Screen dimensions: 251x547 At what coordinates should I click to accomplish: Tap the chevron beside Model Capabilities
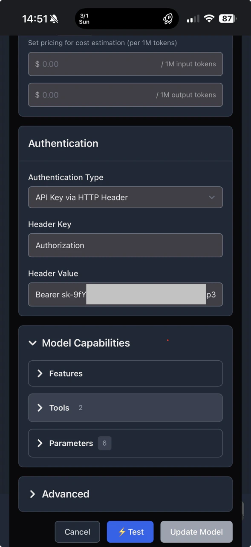click(33, 343)
